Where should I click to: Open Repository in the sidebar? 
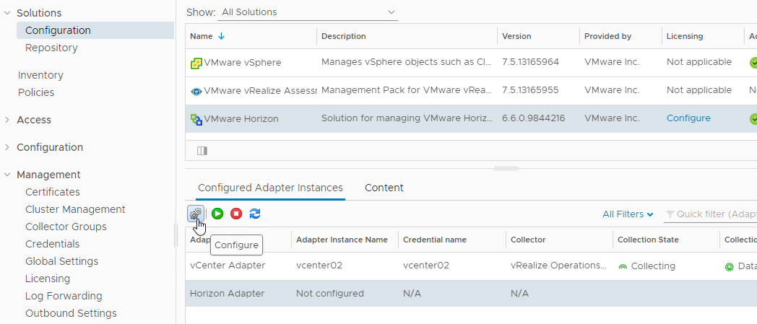click(51, 48)
